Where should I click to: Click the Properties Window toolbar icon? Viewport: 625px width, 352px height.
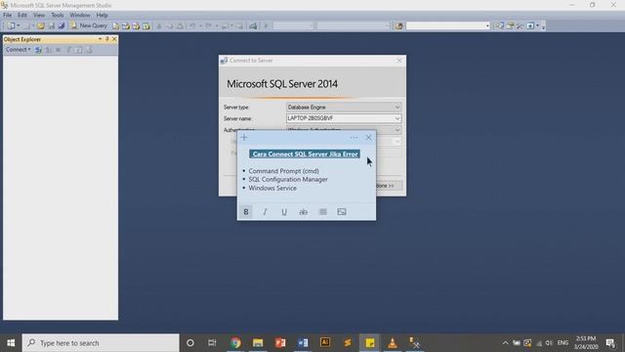coord(510,26)
